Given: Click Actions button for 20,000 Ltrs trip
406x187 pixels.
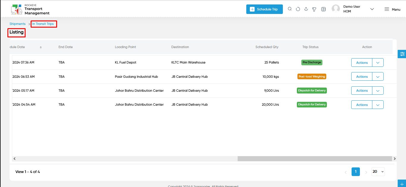Looking at the screenshot, I should 362,105.
